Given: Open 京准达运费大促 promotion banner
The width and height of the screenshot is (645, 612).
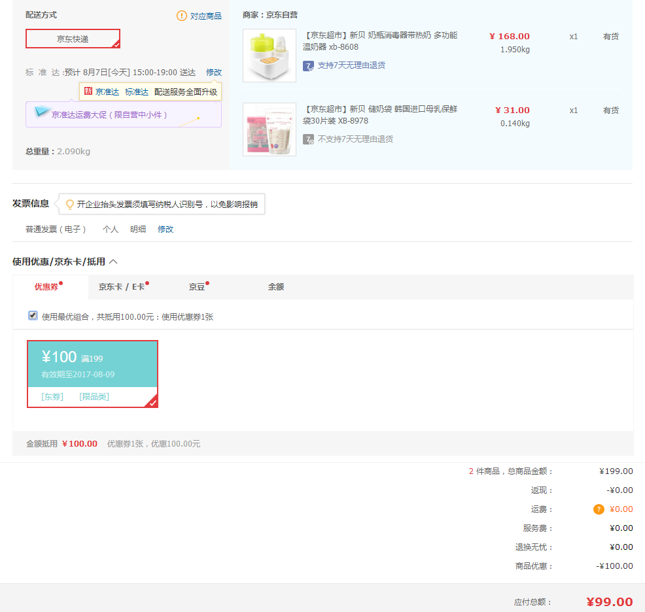Looking at the screenshot, I should (x=124, y=115).
